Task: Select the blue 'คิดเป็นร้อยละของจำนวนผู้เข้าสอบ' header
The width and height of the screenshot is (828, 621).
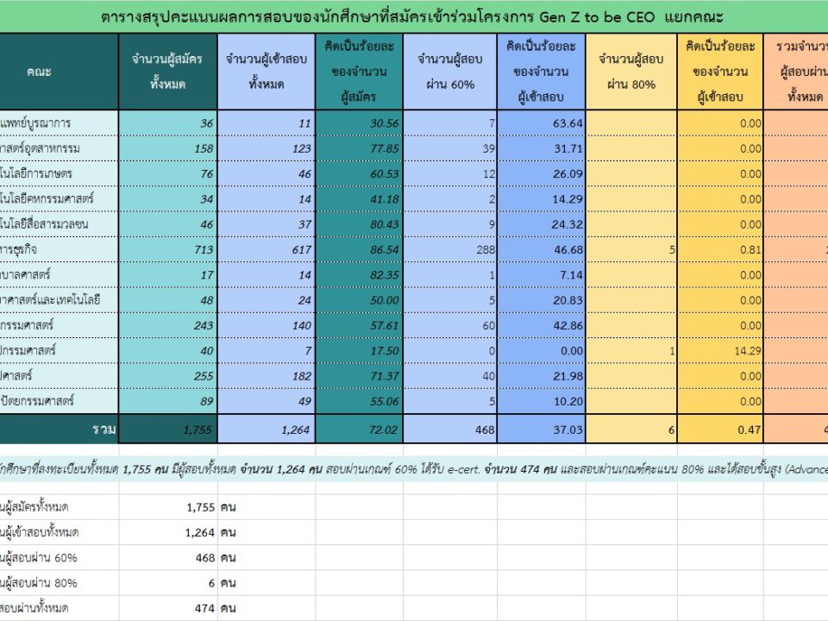Action: point(542,72)
